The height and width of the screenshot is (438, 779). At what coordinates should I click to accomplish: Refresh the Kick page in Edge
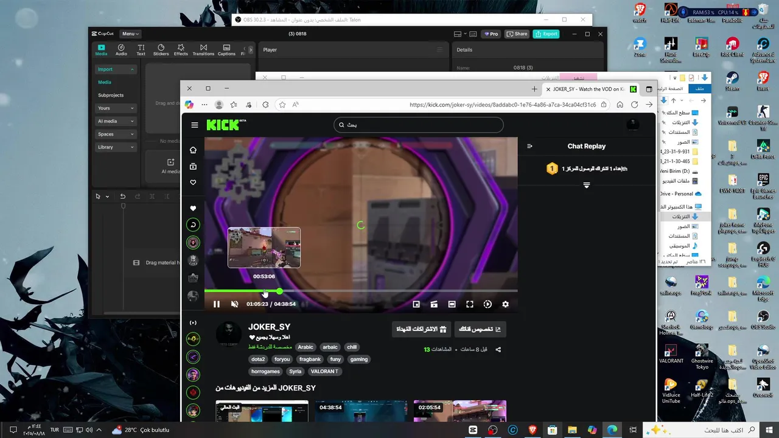634,105
